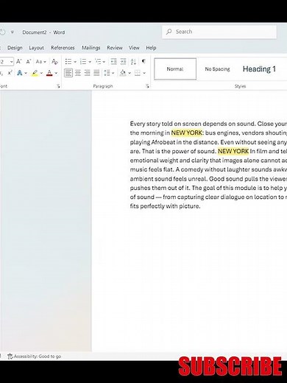Click the word 'Afrobeat' in the document
Screen dimensions: 287x383
pyautogui.click(x=163, y=142)
